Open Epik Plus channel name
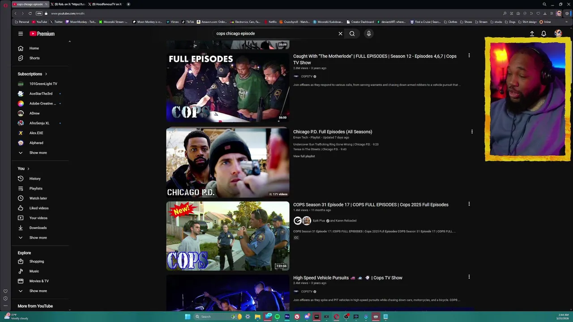Image resolution: width=573 pixels, height=322 pixels. pyautogui.click(x=319, y=220)
